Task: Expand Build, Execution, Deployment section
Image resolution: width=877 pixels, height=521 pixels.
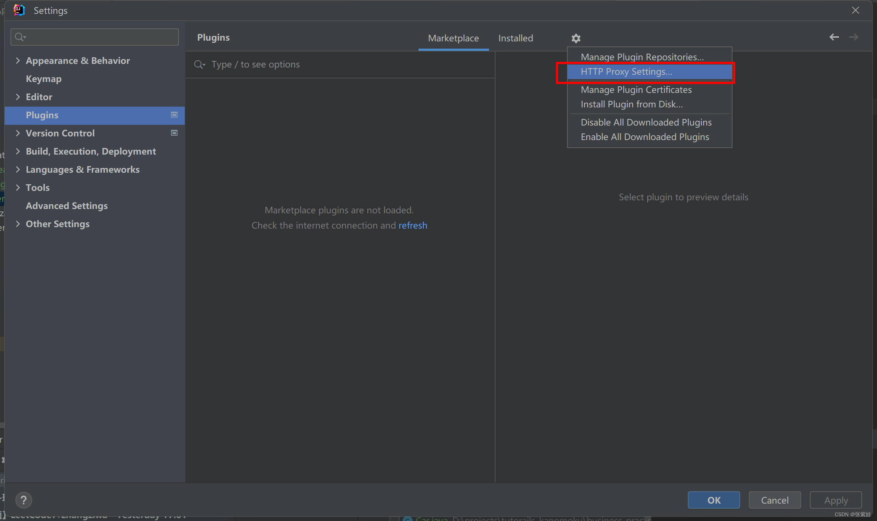Action: pos(18,151)
